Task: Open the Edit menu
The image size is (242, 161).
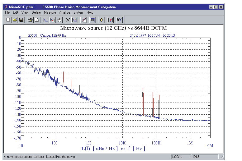Action: (x=16, y=12)
